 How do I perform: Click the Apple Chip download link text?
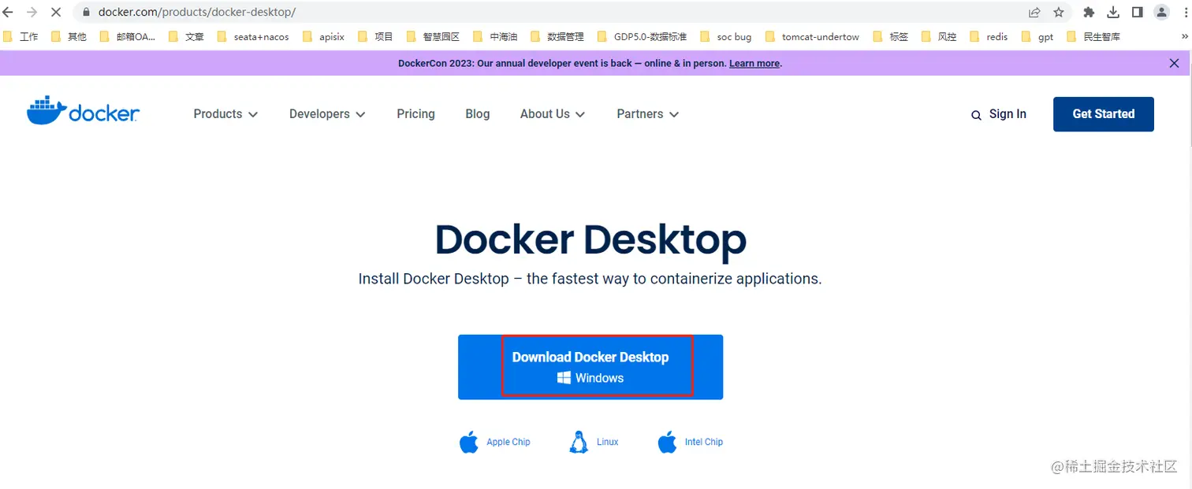click(x=508, y=443)
